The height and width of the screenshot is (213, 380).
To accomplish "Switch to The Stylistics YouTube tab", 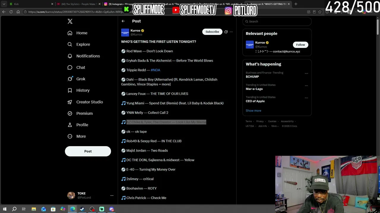I will pos(78,4).
